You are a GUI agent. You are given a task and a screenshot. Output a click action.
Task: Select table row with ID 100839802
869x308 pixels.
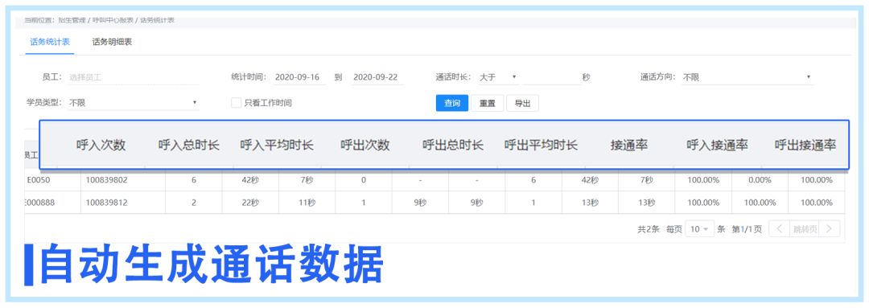tap(434, 180)
